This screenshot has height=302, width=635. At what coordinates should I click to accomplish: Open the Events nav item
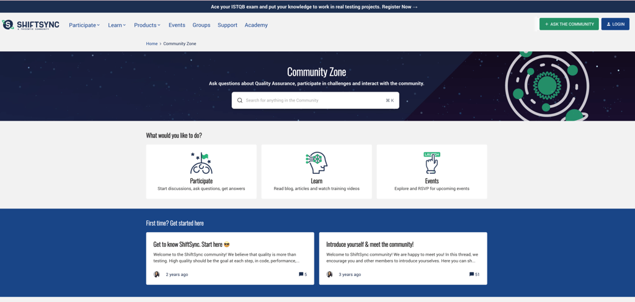pyautogui.click(x=177, y=25)
